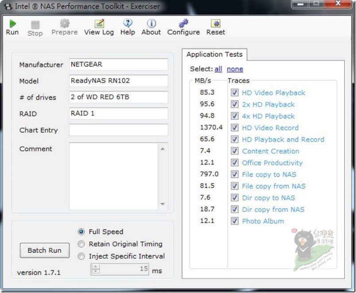Image resolution: width=356 pixels, height=293 pixels.
Task: Increase interval with stepper up arrow
Action: pyautogui.click(x=96, y=266)
